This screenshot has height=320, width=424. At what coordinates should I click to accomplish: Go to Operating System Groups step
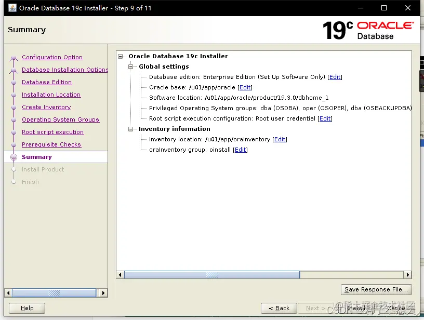point(61,119)
